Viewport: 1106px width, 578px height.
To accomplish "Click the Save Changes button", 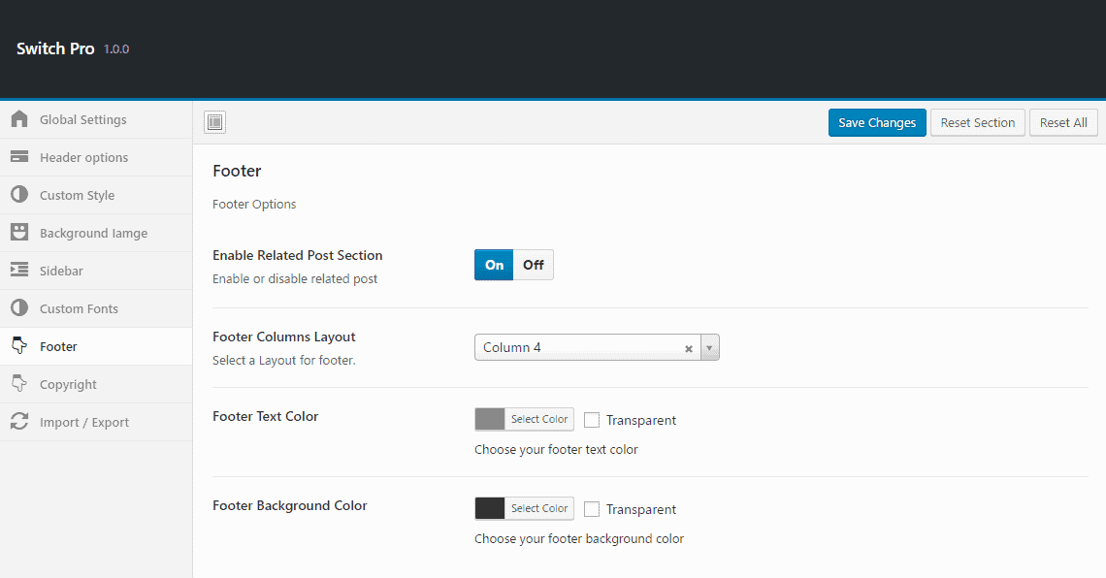I will pos(877,123).
